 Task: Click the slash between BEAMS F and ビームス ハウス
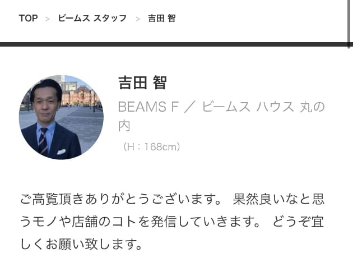point(190,107)
